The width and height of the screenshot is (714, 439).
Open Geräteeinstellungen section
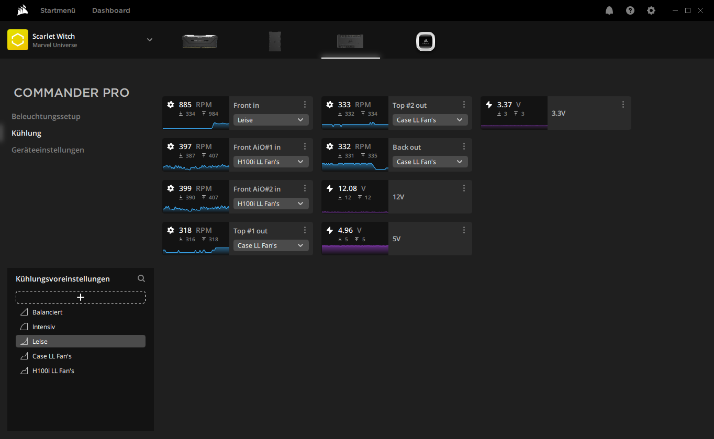[48, 150]
